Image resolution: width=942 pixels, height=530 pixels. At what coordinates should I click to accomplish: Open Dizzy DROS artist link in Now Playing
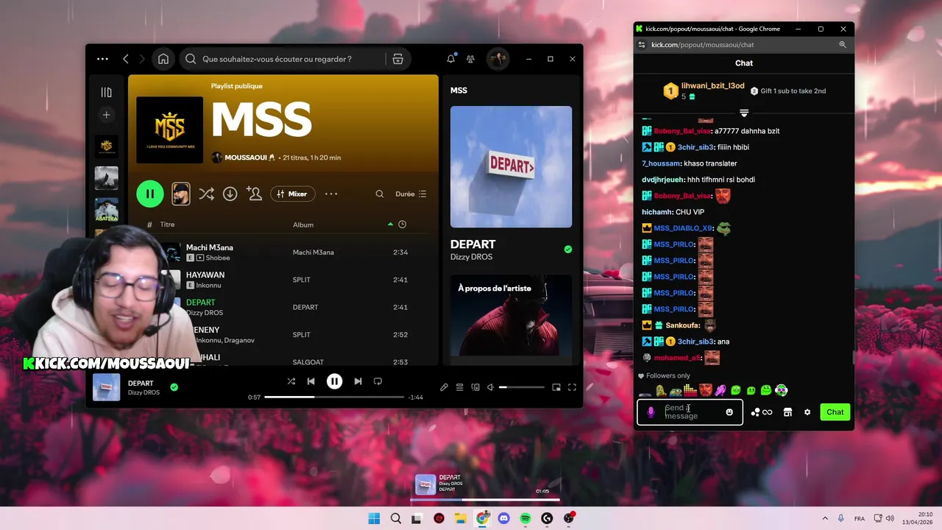[472, 257]
